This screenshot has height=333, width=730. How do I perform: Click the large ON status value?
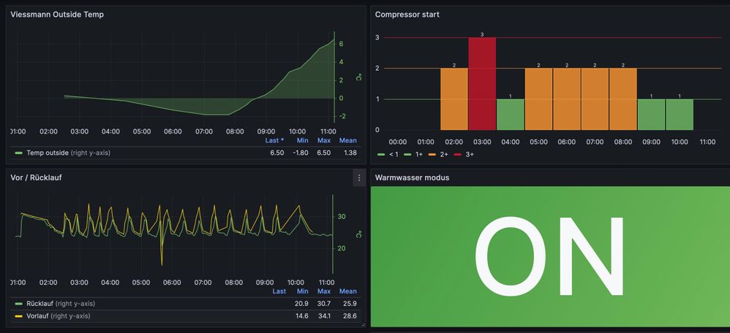point(549,256)
